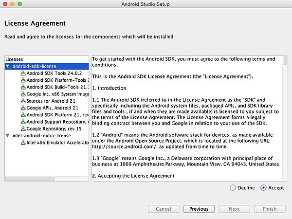Screen dimensions: 292x219
Task: Click icon beside Sources for Android 21
Action: (x=23, y=101)
